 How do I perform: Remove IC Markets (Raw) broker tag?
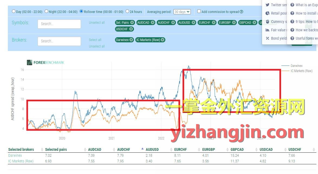tap(162, 40)
